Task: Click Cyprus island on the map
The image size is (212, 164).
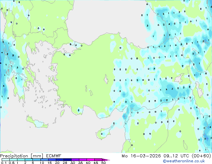Action: click(103, 133)
